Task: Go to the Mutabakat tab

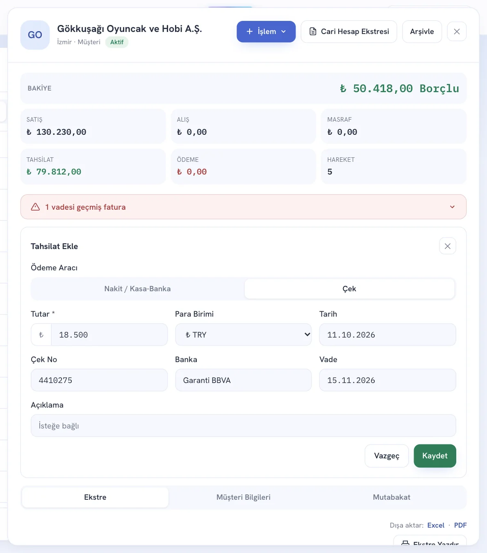Action: tap(391, 497)
